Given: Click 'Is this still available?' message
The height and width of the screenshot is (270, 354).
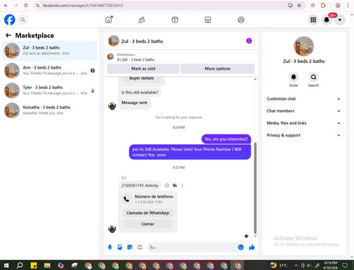Looking at the screenshot, I should tap(139, 93).
